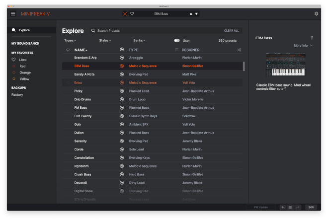This screenshot has height=220, width=328.
Task: Click the CLEAR ALL button
Action: (x=231, y=31)
